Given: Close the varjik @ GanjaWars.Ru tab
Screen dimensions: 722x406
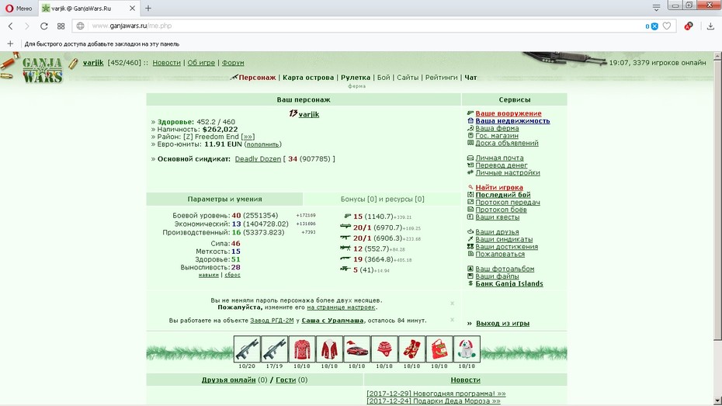Looking at the screenshot, I should (132, 9).
